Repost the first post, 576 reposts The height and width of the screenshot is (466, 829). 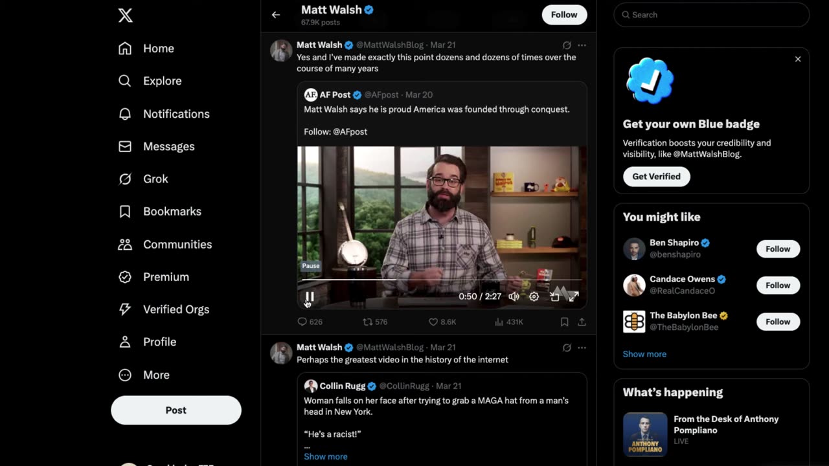click(x=375, y=322)
